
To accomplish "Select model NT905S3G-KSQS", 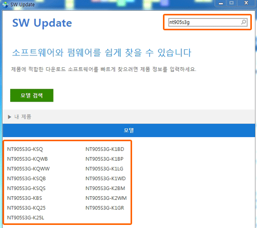I will tap(26, 188).
